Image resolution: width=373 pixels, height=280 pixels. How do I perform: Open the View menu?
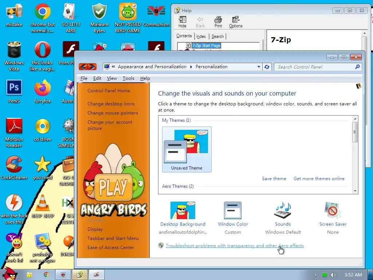pyautogui.click(x=112, y=78)
